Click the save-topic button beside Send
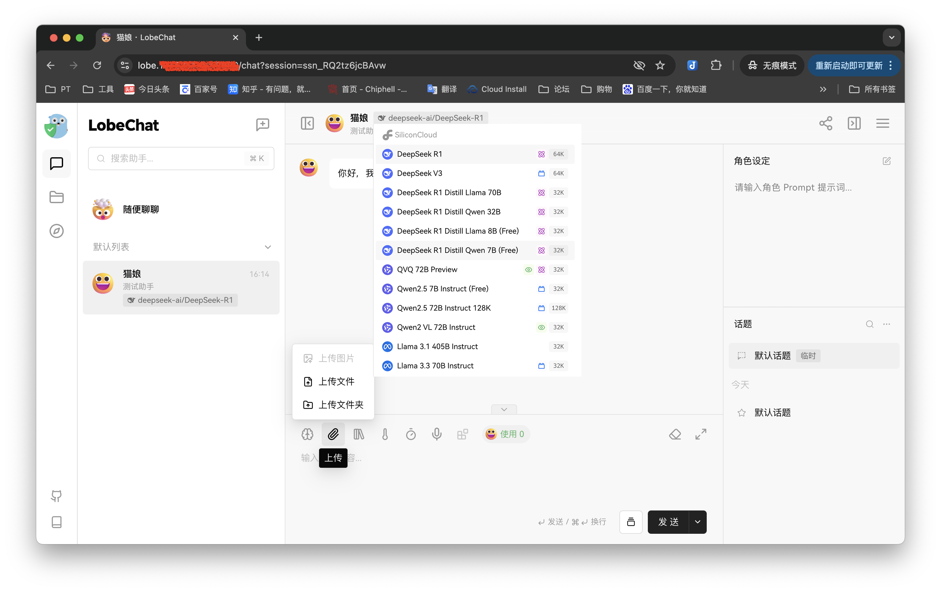This screenshot has width=941, height=592. [x=631, y=522]
